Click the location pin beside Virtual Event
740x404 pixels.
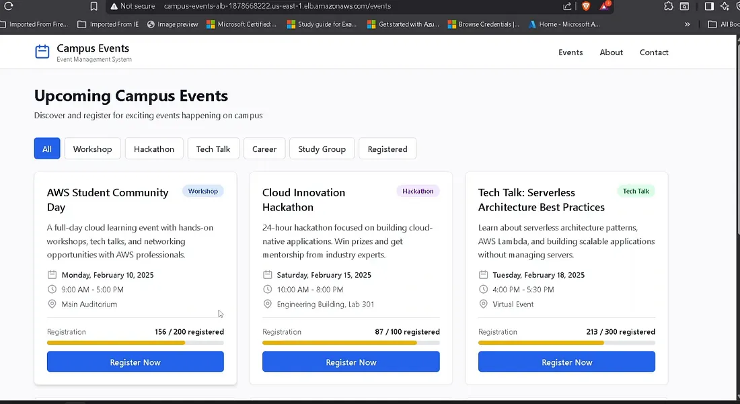pos(483,304)
